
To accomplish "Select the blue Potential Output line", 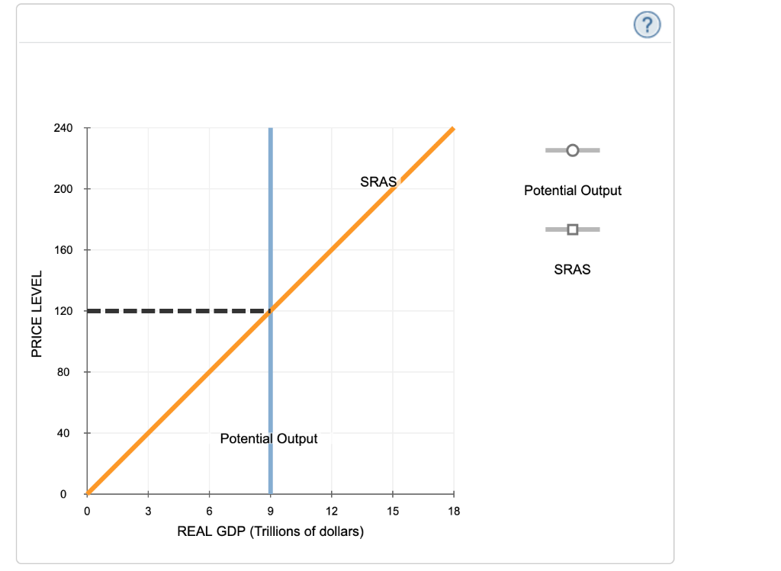I will pyautogui.click(x=270, y=381).
